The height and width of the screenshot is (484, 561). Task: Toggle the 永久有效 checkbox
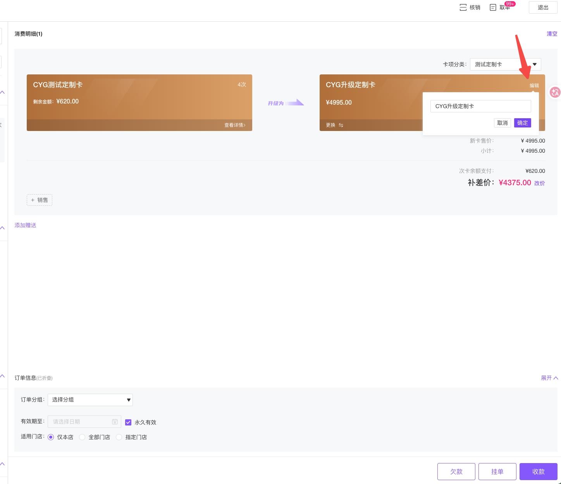[x=128, y=422]
